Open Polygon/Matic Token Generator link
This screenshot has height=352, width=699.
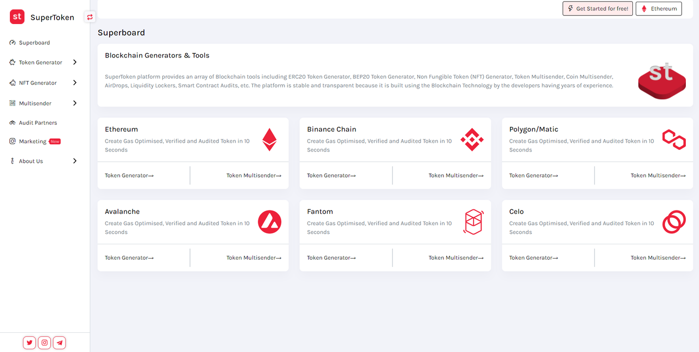(x=534, y=175)
